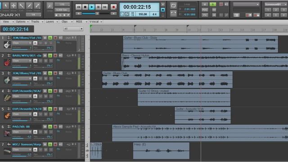This screenshot has height=162, width=288.
Task: Open the View menu
Action: point(8,22)
